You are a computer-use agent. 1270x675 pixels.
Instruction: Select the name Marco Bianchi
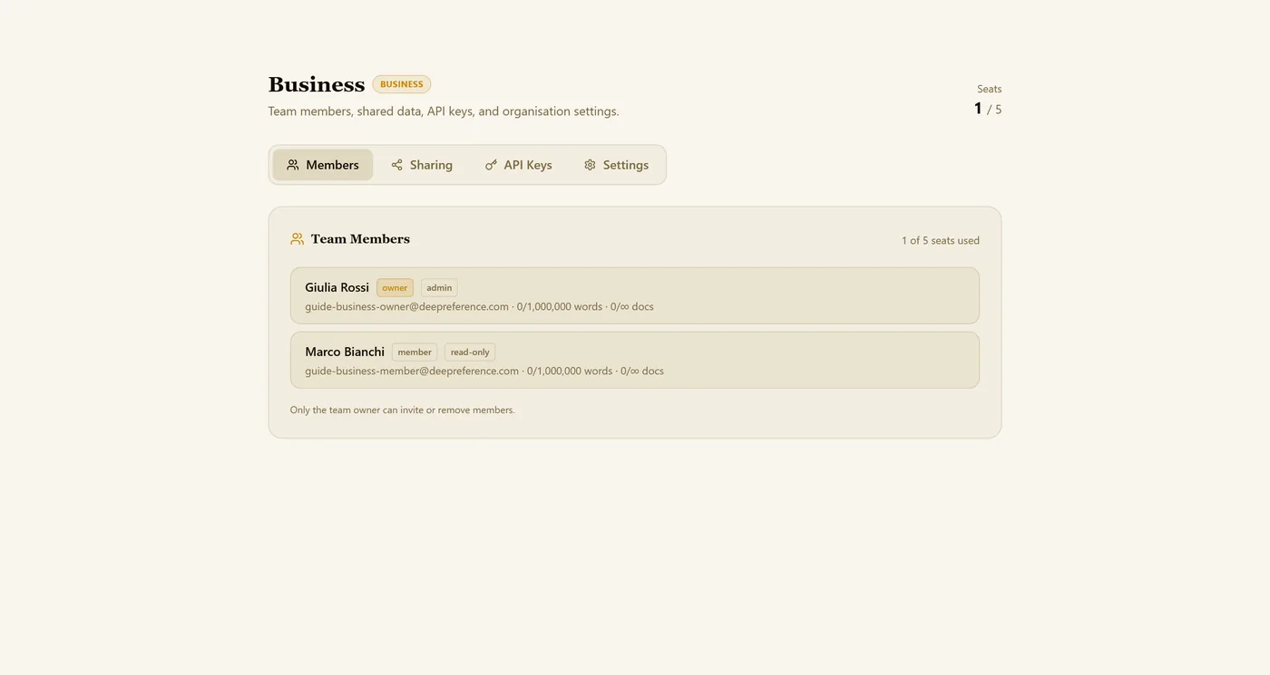coord(345,352)
